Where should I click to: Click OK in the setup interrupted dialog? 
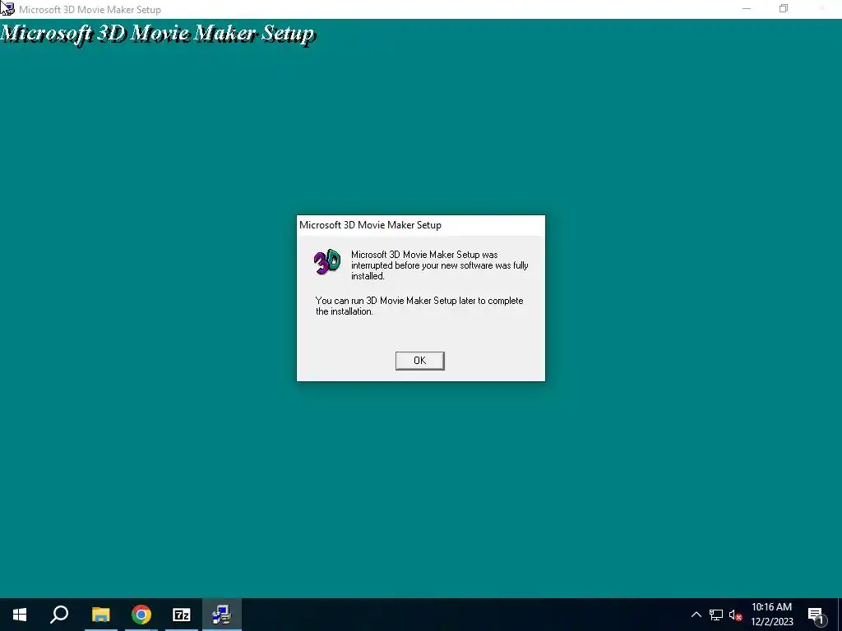(x=419, y=361)
